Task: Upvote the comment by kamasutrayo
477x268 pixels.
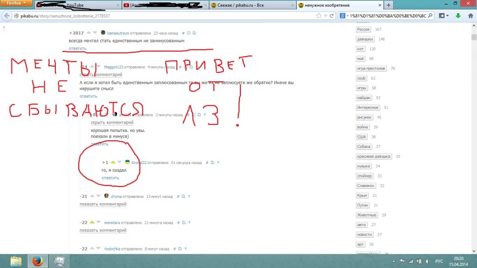Action: [x=89, y=33]
